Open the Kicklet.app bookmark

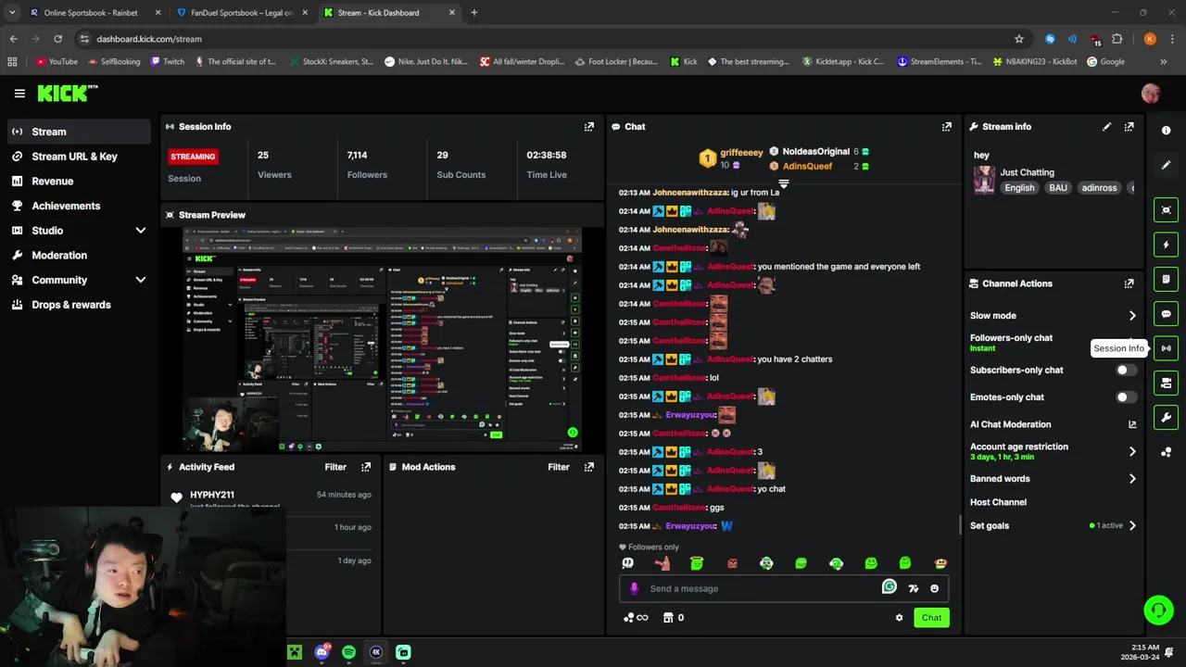point(843,62)
